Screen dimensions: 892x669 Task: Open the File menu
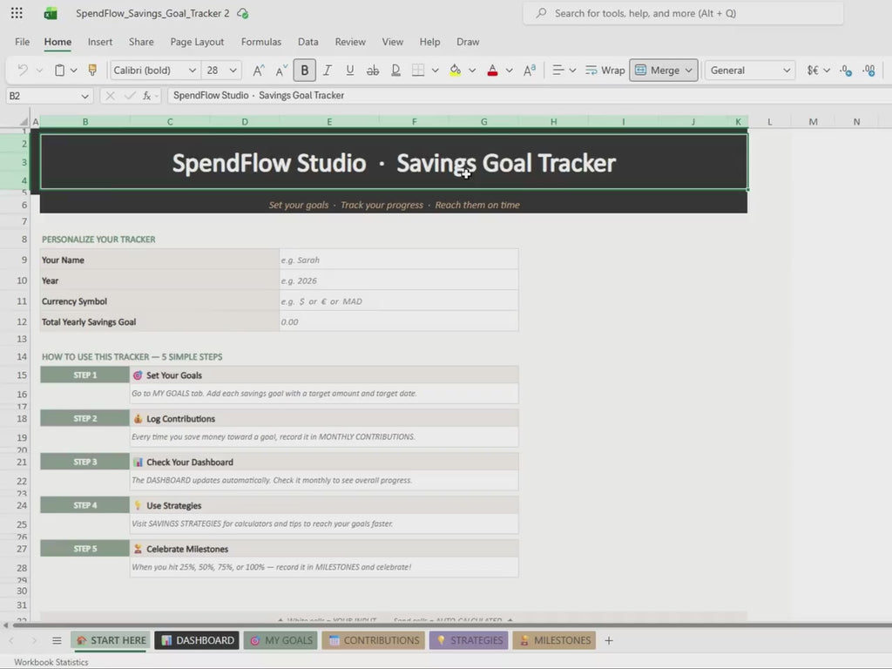pyautogui.click(x=22, y=42)
